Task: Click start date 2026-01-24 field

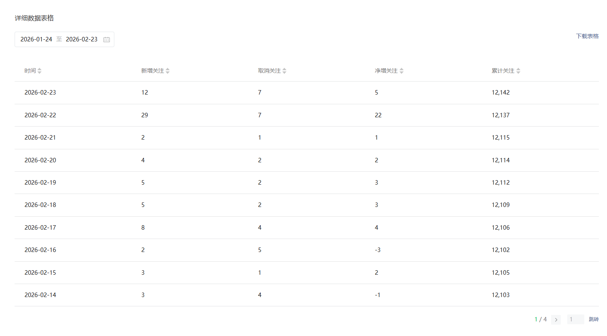Action: [x=36, y=39]
